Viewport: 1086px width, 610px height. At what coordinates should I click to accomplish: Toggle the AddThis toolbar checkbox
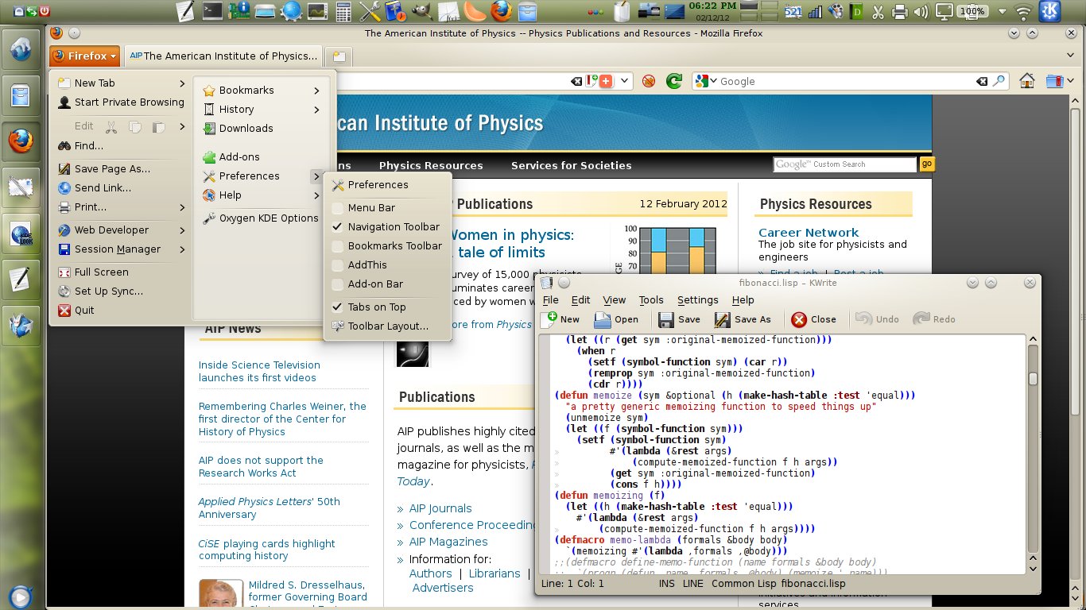pos(338,265)
